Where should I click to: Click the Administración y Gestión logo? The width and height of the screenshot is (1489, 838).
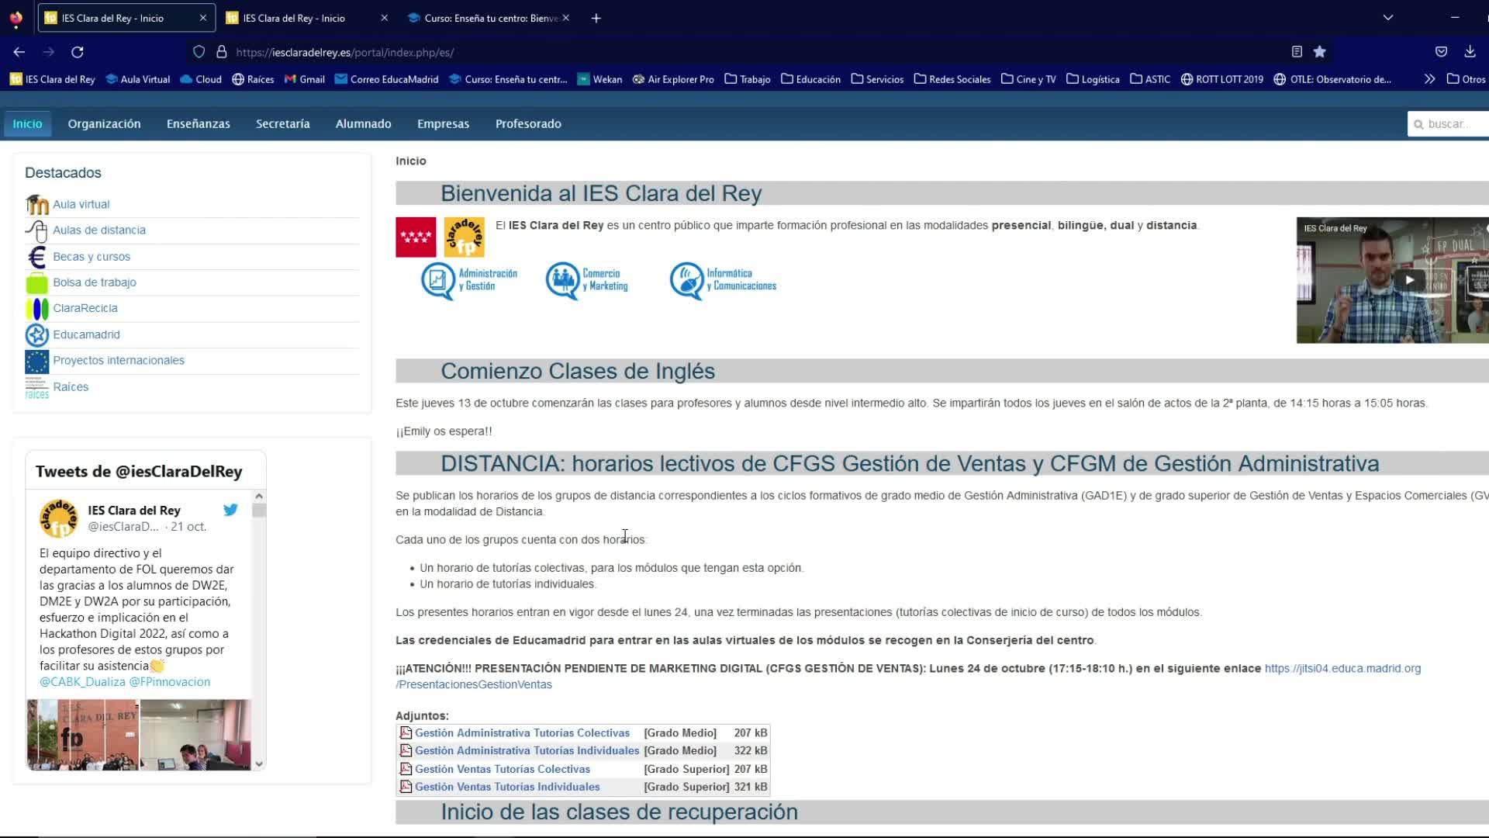click(x=469, y=280)
